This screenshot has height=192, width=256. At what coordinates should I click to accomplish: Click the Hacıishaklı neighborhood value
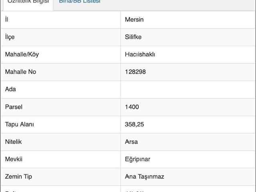[x=140, y=54]
